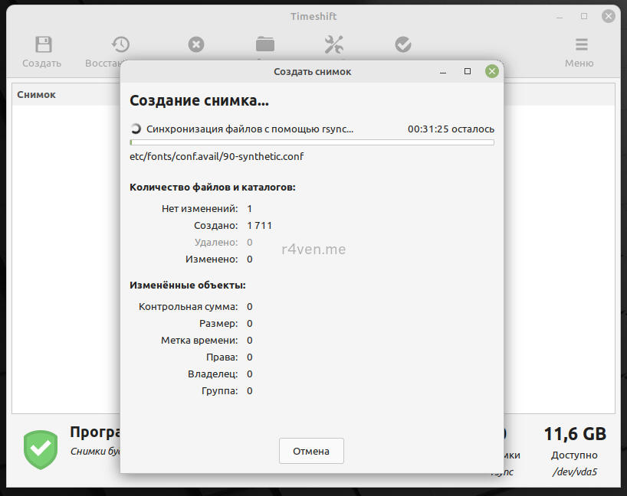Click the 90-synthetic.conf file path text
Screen dimensions: 627x496
tap(218, 157)
